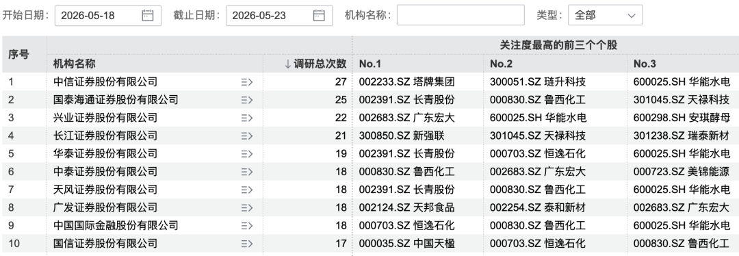Viewport: 739px width, 256px height.
Task: Open detail icon for 国信证券股份有限公司
Action: click(x=247, y=244)
